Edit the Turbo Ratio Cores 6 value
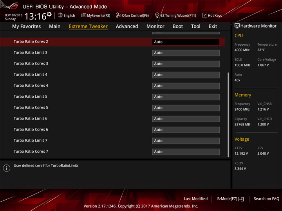The image size is (282, 211). [186, 130]
